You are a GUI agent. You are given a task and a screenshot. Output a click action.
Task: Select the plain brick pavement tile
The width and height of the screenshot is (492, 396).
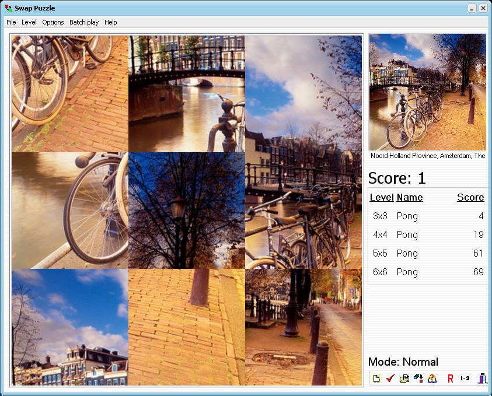187,327
